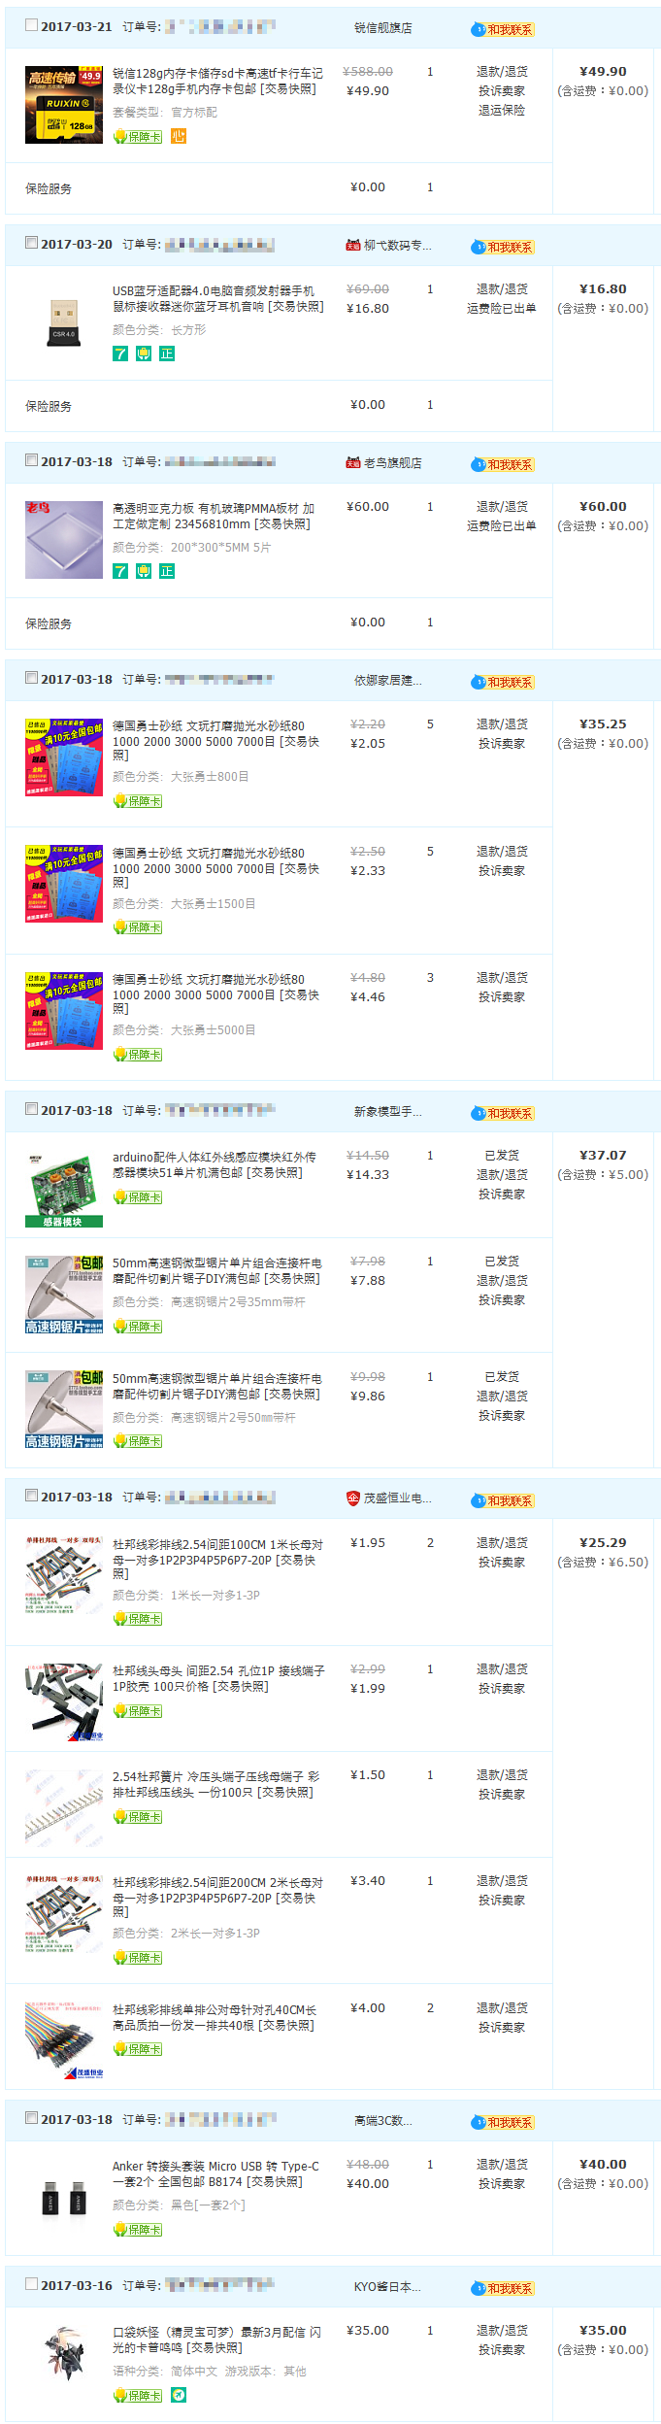Select the 2017-03-16 order checkbox

(32, 2284)
